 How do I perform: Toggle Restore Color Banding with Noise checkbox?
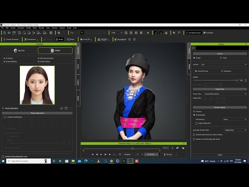point(194,139)
